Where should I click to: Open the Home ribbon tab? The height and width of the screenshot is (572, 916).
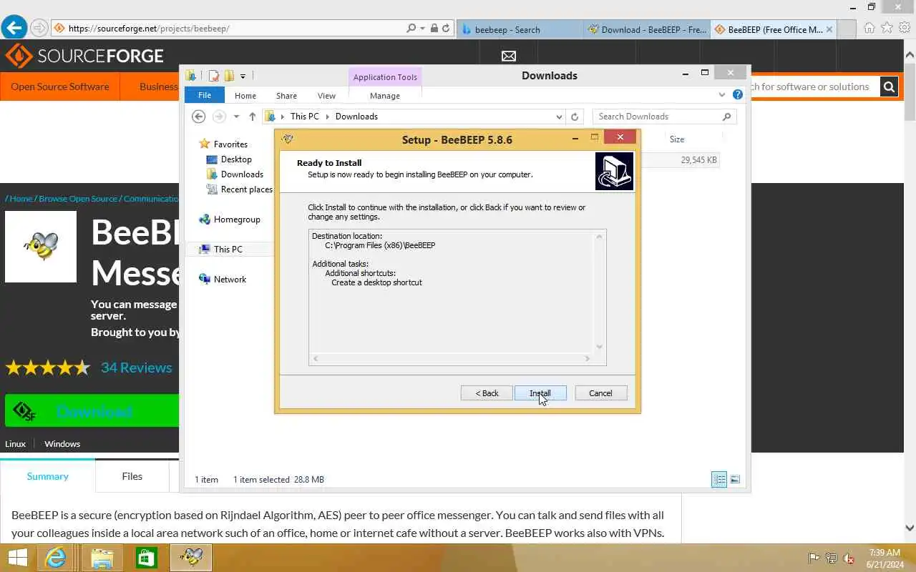click(x=245, y=95)
